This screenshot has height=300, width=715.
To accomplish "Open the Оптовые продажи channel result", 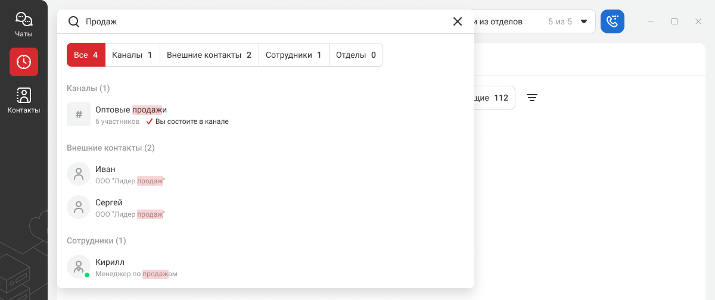I will point(131,110).
